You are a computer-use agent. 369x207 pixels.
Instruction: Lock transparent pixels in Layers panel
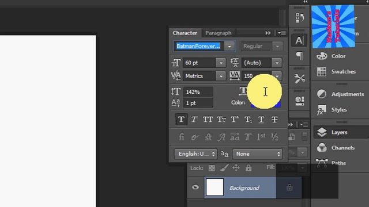coord(212,168)
